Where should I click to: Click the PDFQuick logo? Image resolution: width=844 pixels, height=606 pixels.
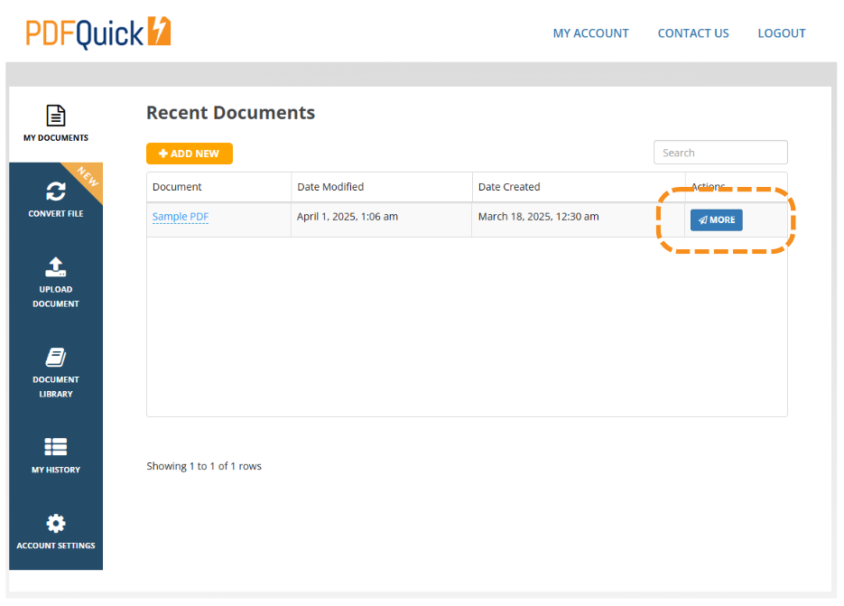[x=98, y=33]
